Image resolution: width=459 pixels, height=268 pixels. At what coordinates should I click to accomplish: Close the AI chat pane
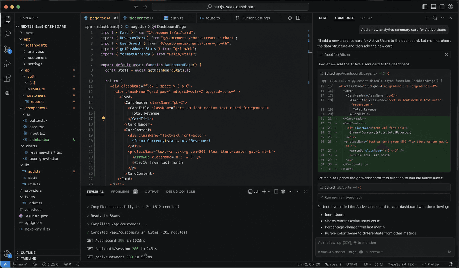point(451,18)
